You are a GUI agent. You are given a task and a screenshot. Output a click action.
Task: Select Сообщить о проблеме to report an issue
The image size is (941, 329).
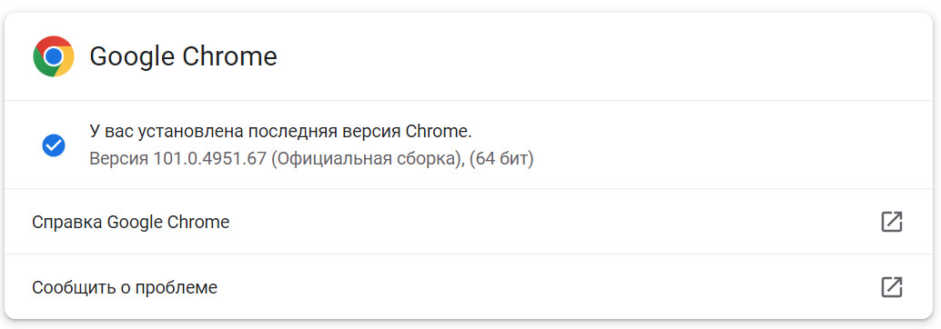[x=125, y=288]
